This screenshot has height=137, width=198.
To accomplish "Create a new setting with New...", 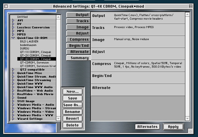I will click(x=72, y=92).
